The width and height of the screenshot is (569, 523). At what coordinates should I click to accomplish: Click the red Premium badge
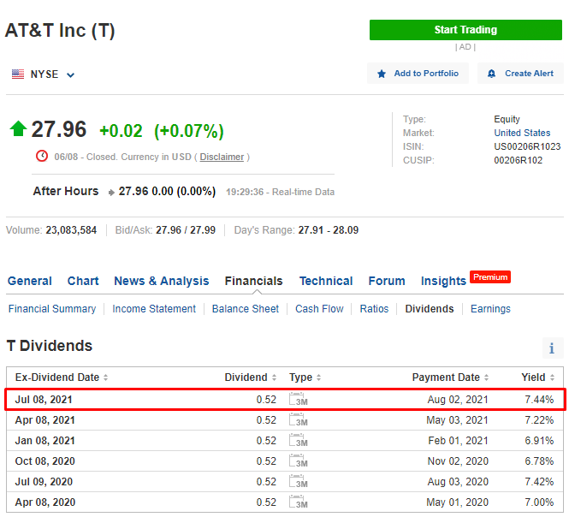pyautogui.click(x=490, y=277)
